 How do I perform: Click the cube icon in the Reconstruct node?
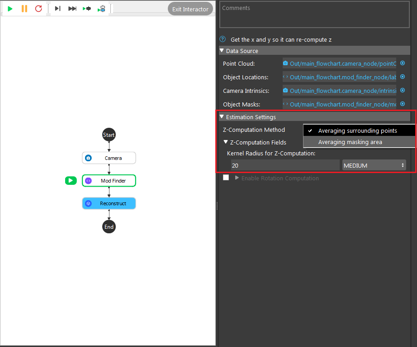click(x=88, y=203)
